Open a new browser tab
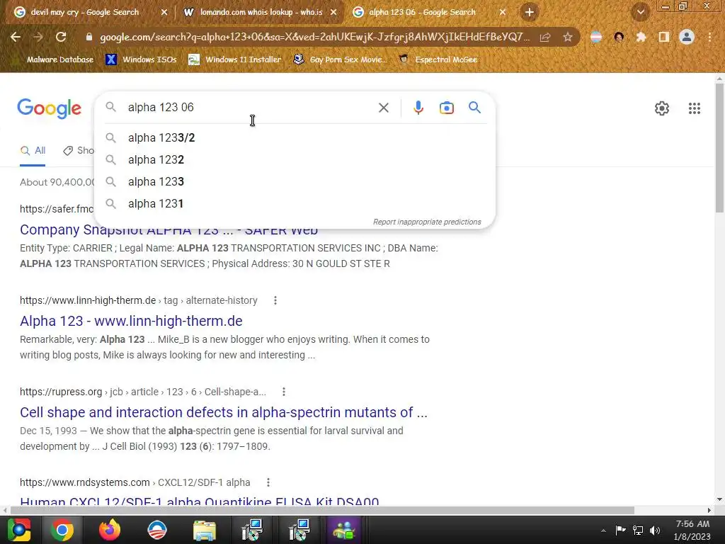Screen dimensions: 725x544 click(x=530, y=12)
